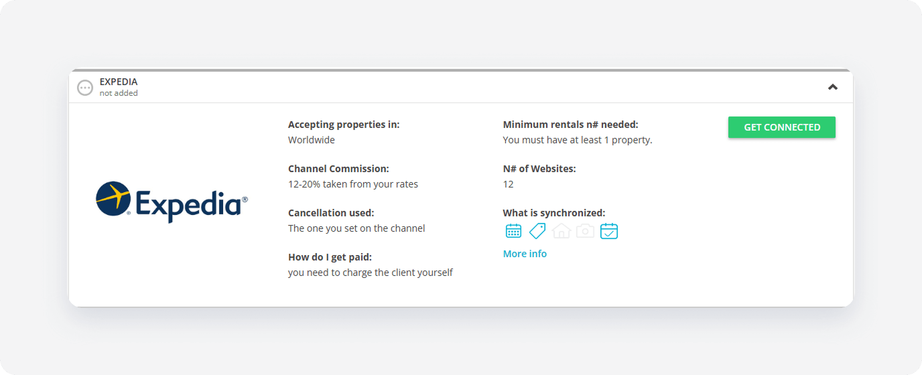Click the not-added status circle icon
The height and width of the screenshot is (375, 922).
pos(85,88)
